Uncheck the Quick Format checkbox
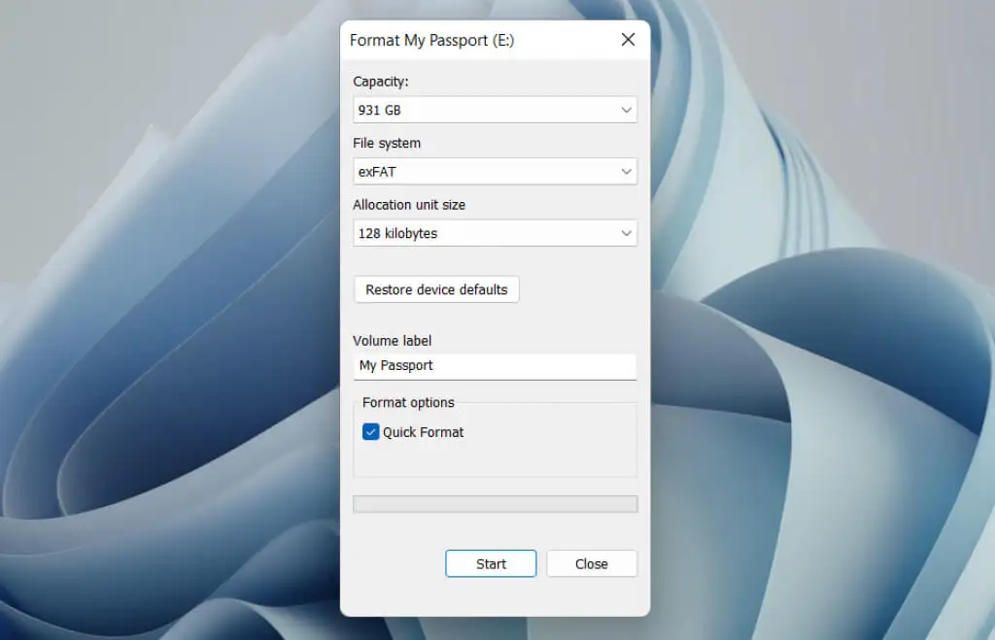Screen dimensions: 995x640 point(370,432)
